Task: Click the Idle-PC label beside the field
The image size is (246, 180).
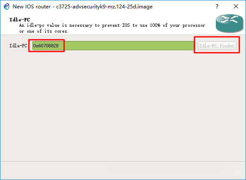Action: pyautogui.click(x=19, y=46)
